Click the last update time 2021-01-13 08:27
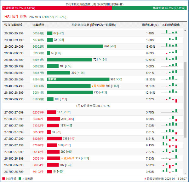 tap(176, 179)
